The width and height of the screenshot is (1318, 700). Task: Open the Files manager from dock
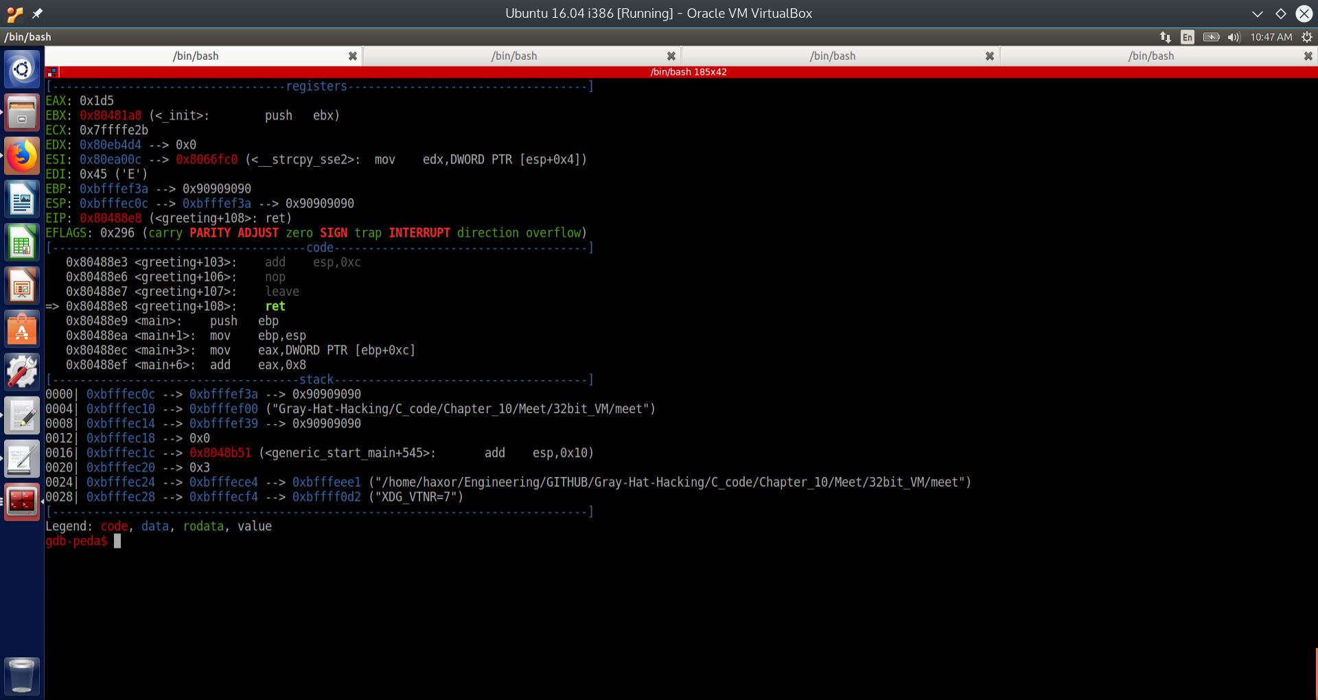pyautogui.click(x=22, y=113)
